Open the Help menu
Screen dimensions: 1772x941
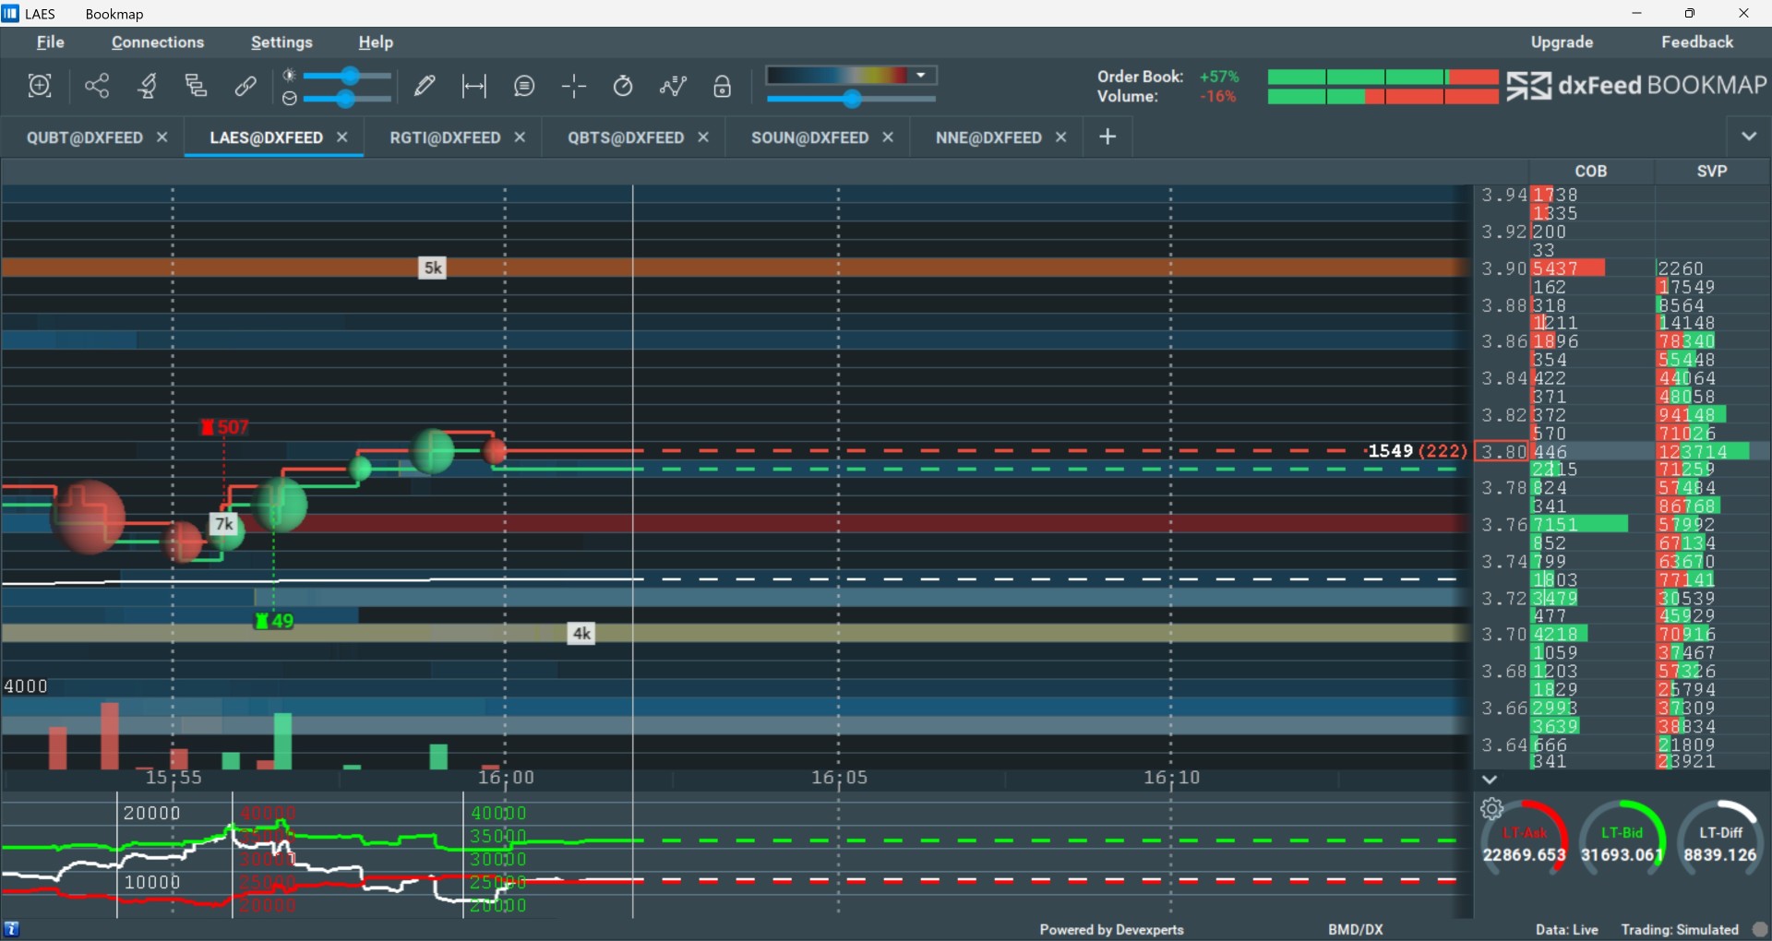click(x=376, y=42)
